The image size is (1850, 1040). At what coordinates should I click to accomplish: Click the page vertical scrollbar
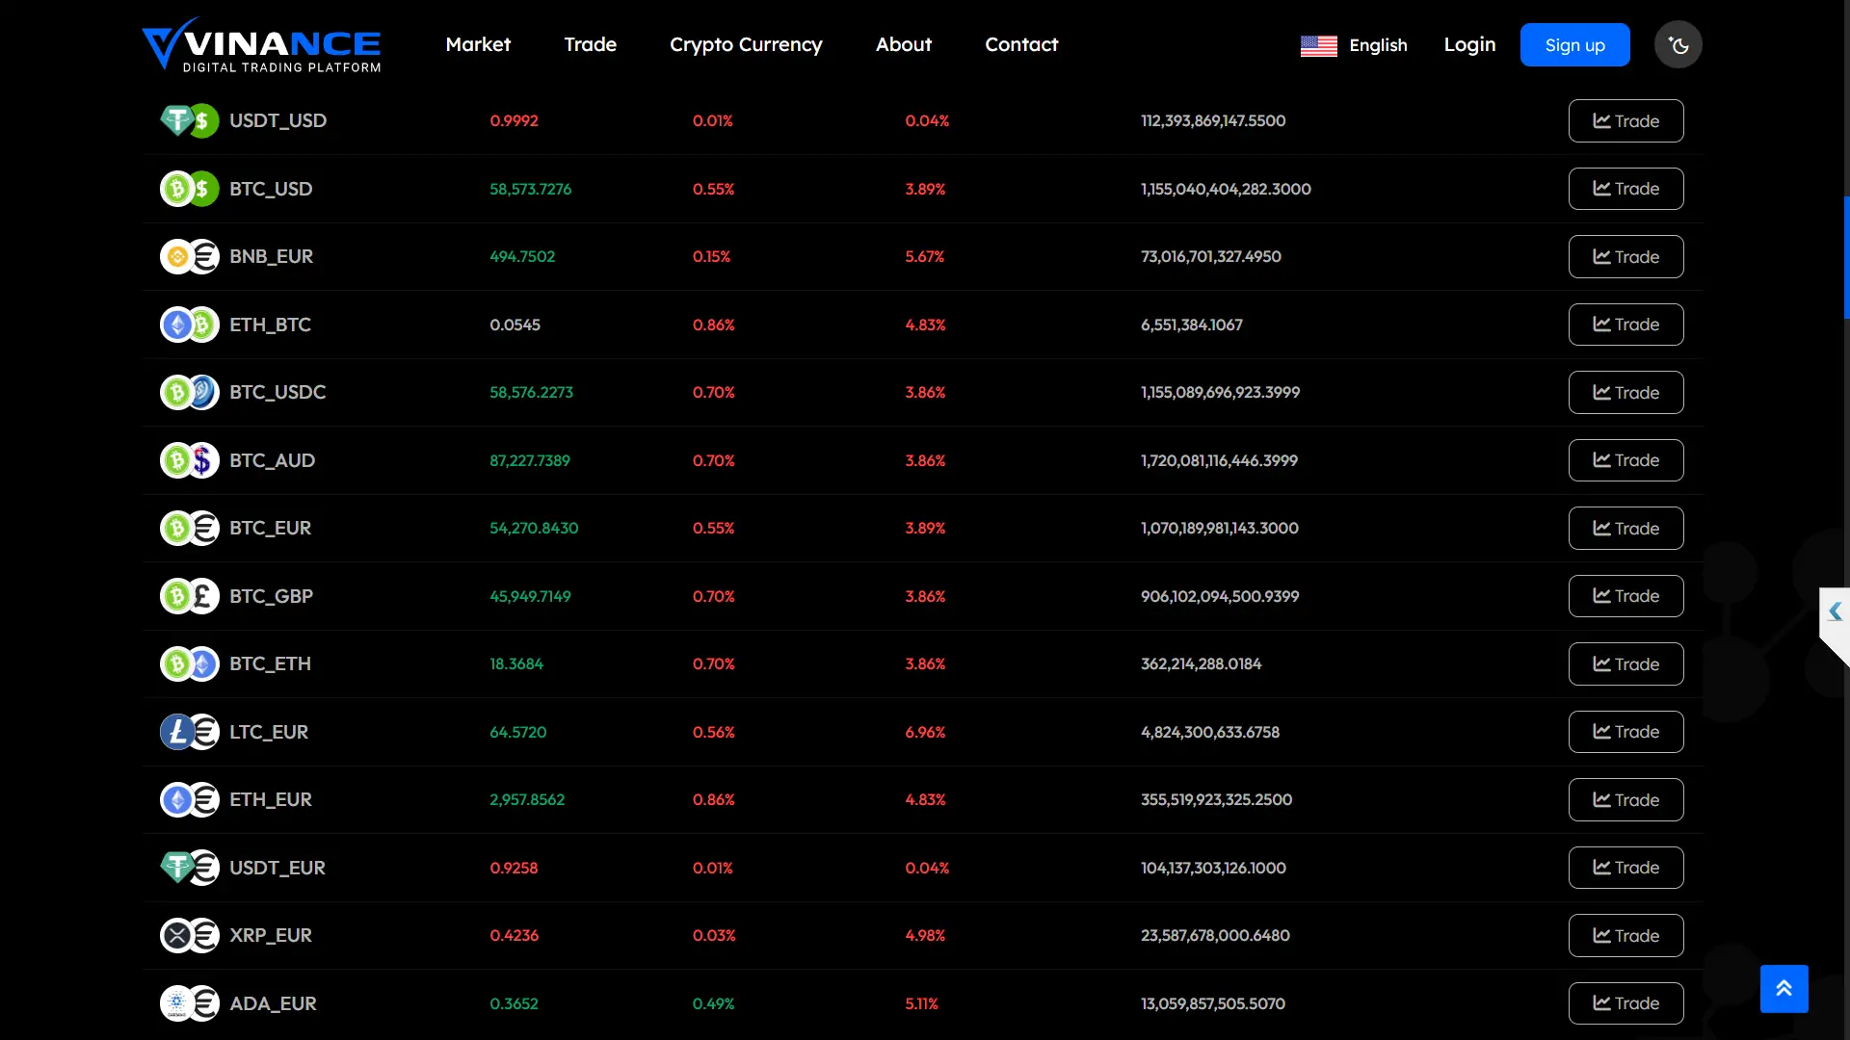click(x=1846, y=257)
